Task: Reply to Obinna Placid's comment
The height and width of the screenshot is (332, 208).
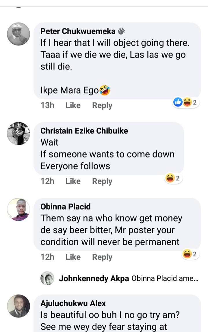Action: (102, 257)
